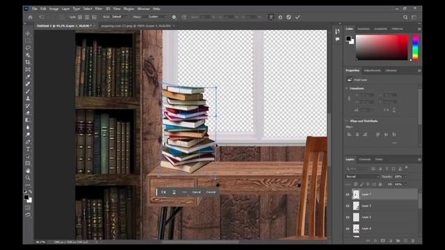
Task: Select the Pen tool
Action: (28, 142)
